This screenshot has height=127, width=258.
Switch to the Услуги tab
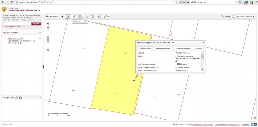pyautogui.click(x=199, y=49)
